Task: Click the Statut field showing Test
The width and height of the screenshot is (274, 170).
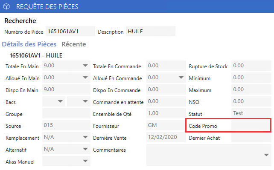Action: 251,113
